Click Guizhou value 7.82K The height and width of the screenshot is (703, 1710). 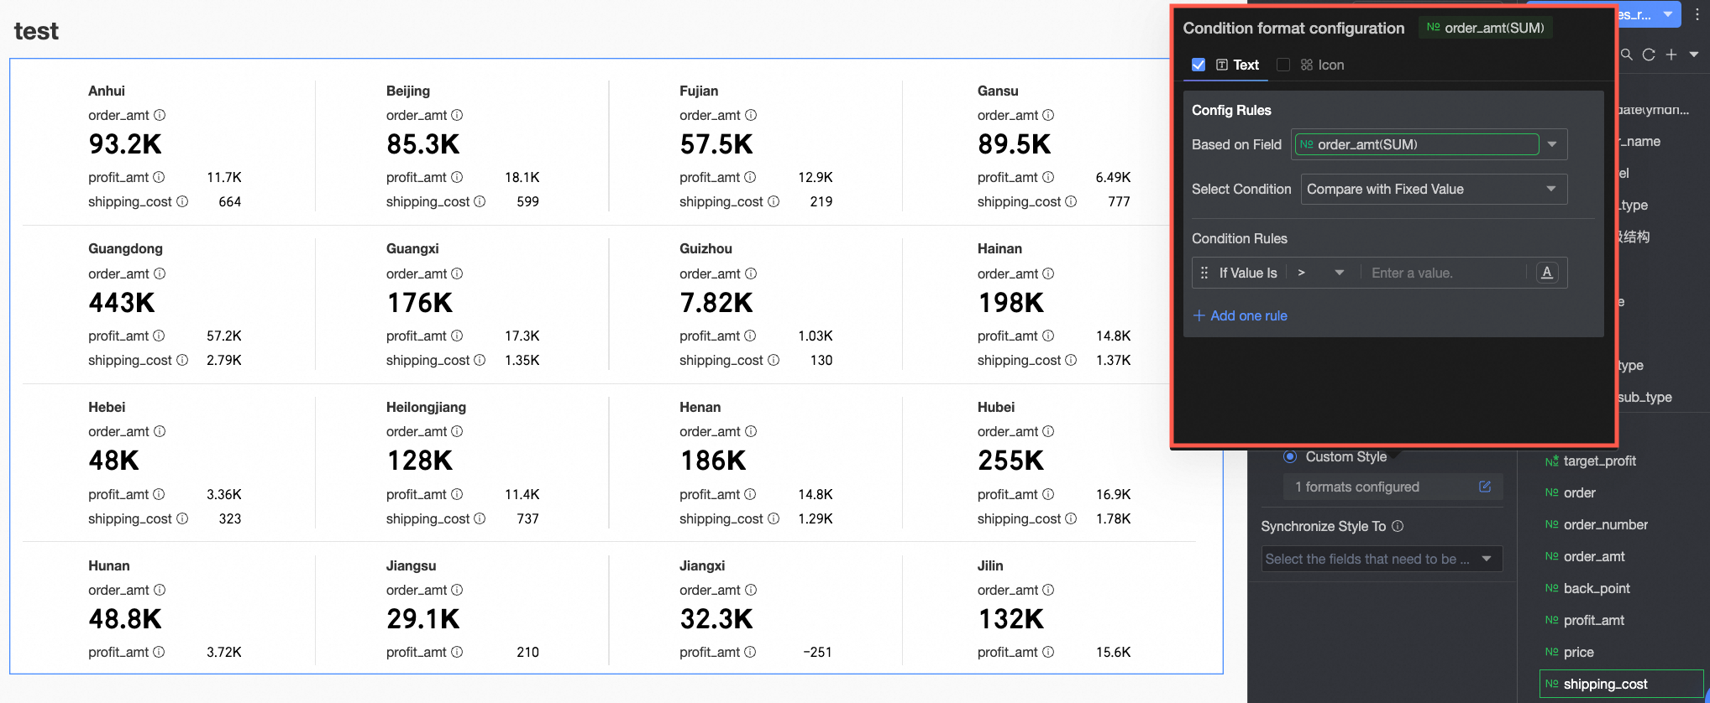(716, 303)
